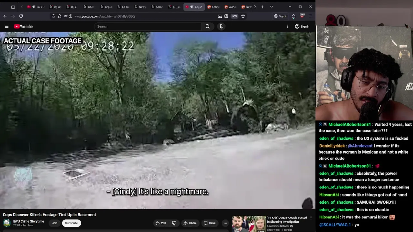Click the @Ahrelevant mention in chat
This screenshot has height=232, width=413.
coord(361,146)
